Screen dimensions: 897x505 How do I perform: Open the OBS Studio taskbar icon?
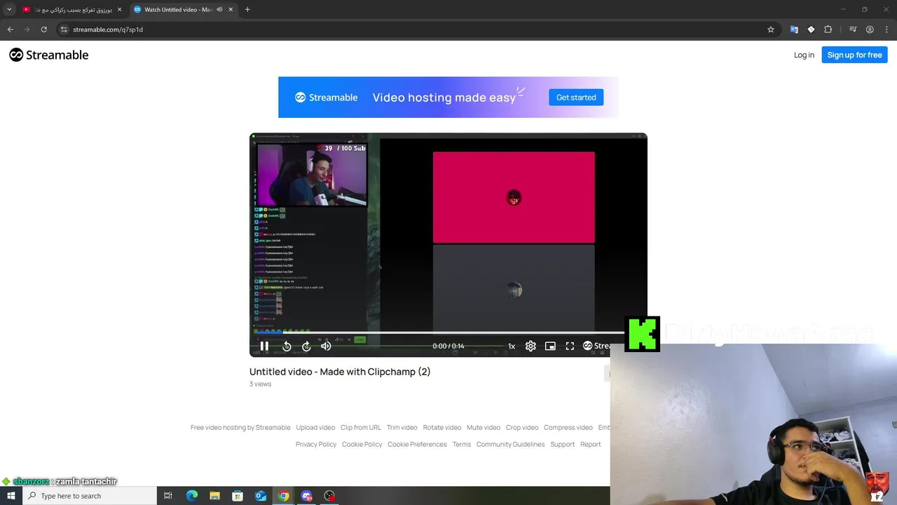(x=329, y=496)
